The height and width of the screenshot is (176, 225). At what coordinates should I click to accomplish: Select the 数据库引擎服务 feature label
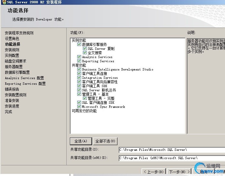[x=94, y=44]
